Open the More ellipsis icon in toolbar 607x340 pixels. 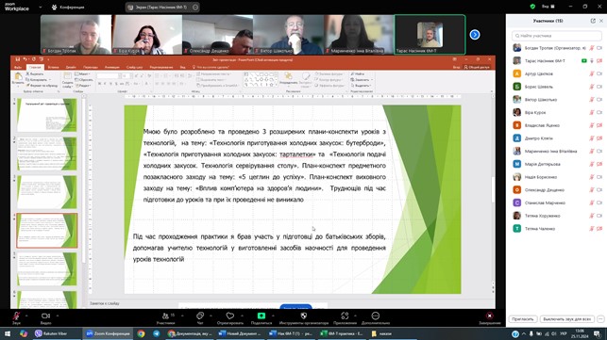(x=375, y=316)
